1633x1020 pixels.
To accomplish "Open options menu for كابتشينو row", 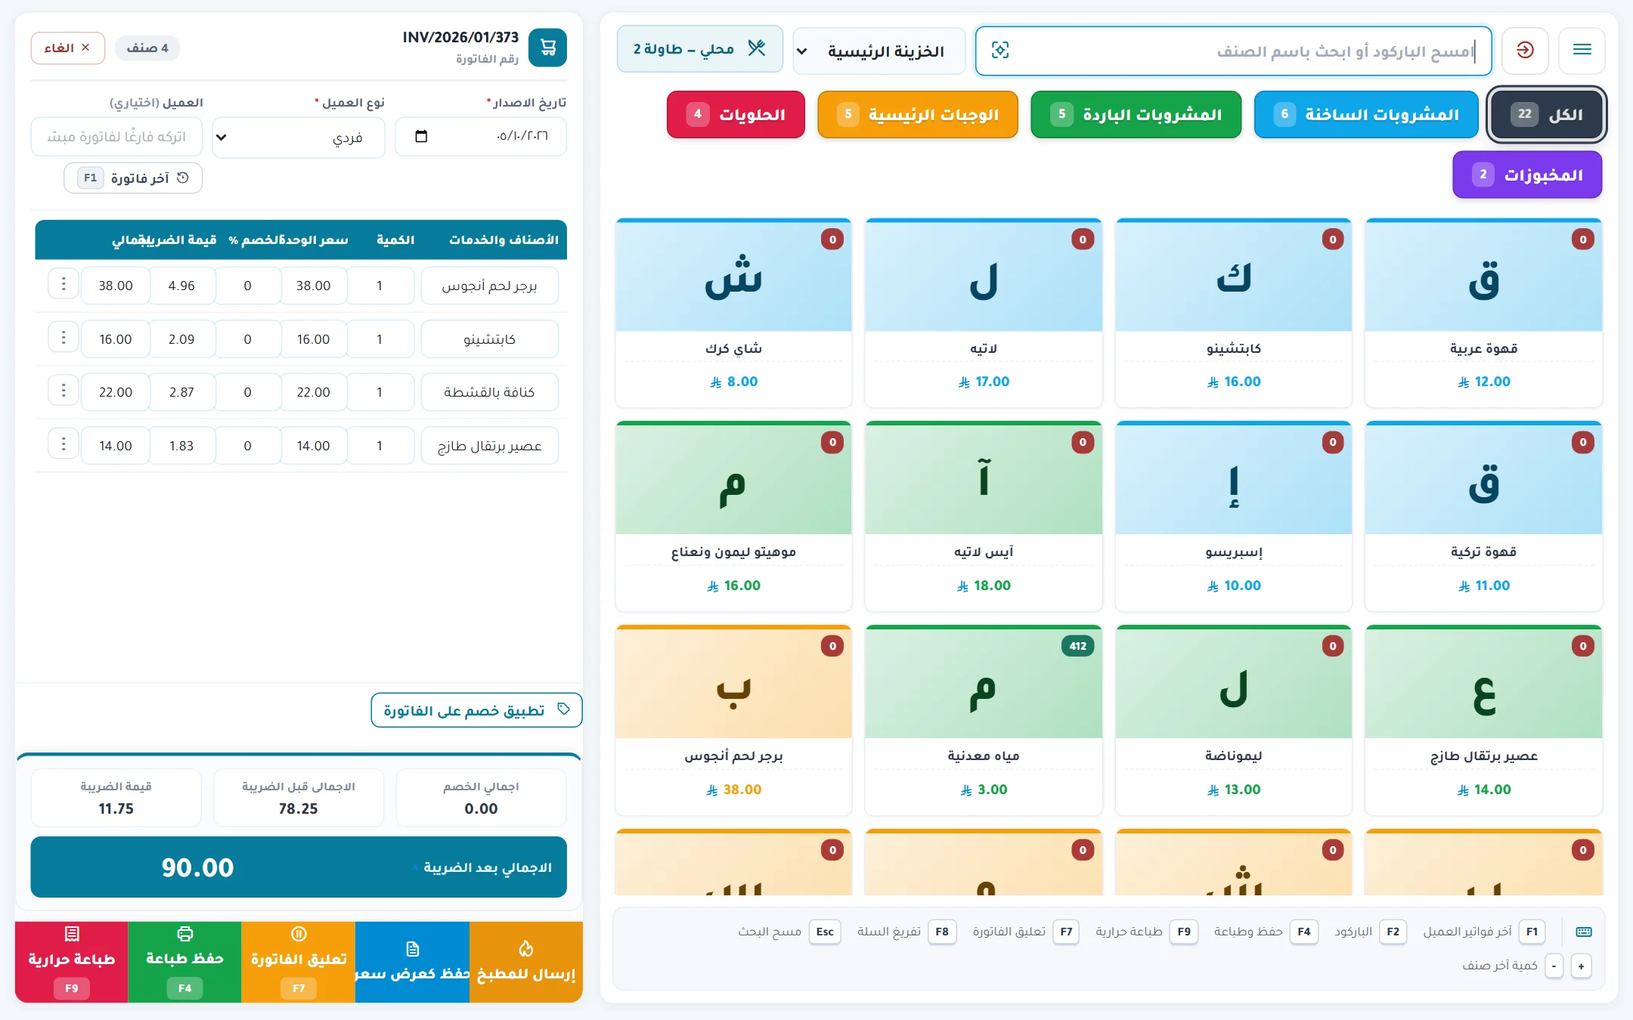I will (x=64, y=338).
